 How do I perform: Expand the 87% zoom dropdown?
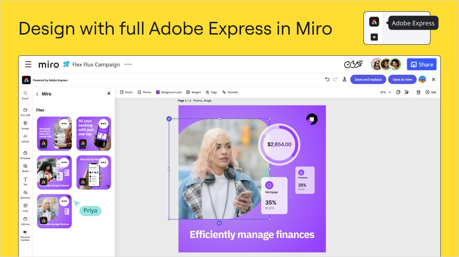click(x=386, y=92)
